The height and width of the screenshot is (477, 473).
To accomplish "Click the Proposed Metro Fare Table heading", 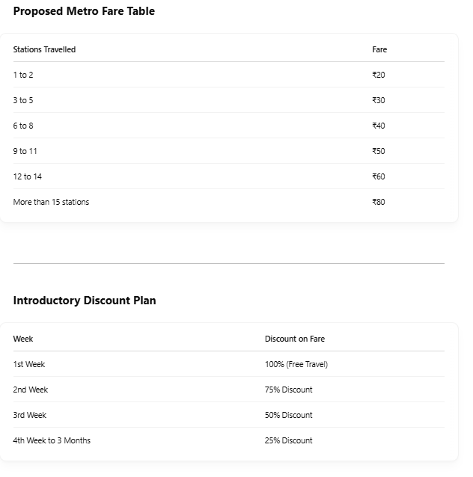I will click(x=84, y=11).
